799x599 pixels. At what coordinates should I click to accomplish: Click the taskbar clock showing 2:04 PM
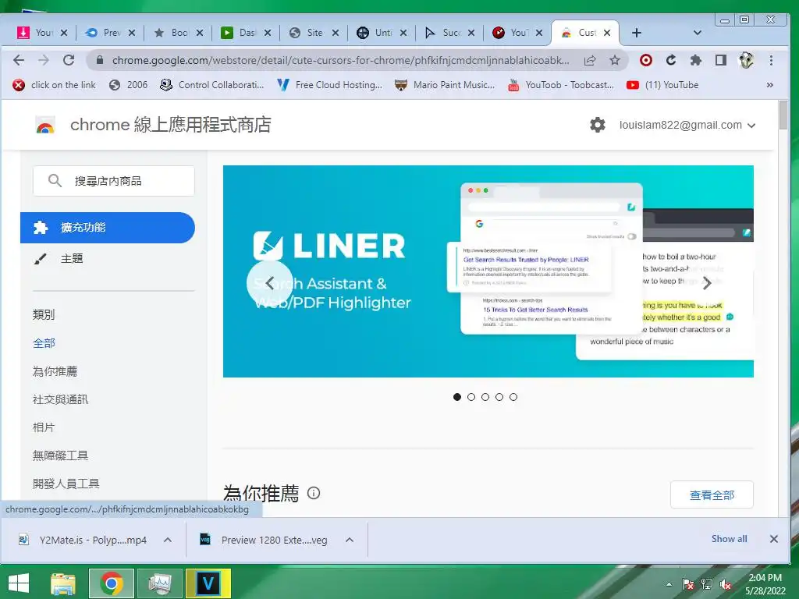[765, 583]
